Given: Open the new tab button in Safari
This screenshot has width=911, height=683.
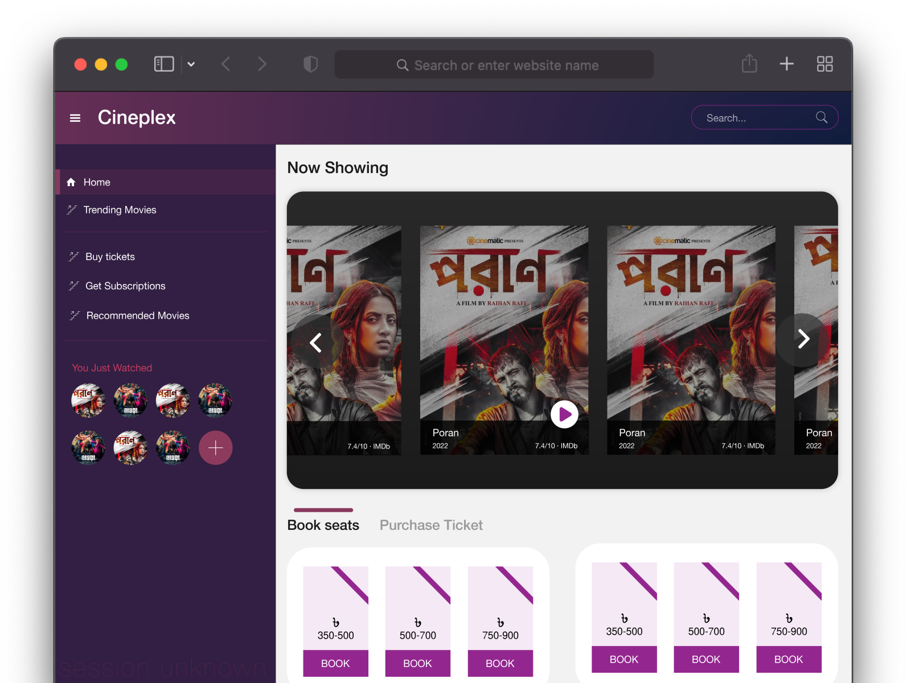Looking at the screenshot, I should [786, 64].
